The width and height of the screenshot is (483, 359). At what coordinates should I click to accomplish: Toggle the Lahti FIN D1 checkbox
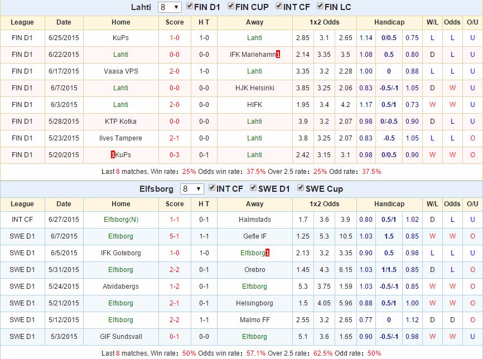tap(190, 6)
